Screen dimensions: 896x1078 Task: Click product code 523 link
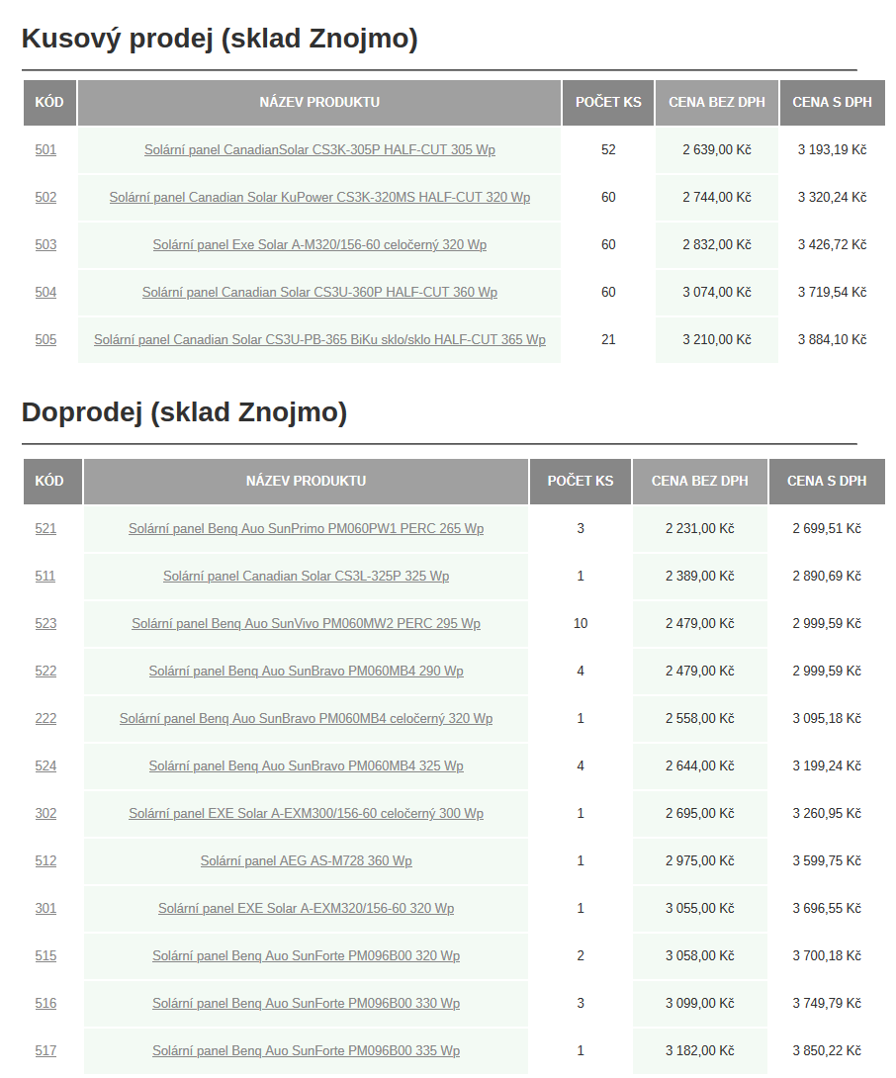45,624
